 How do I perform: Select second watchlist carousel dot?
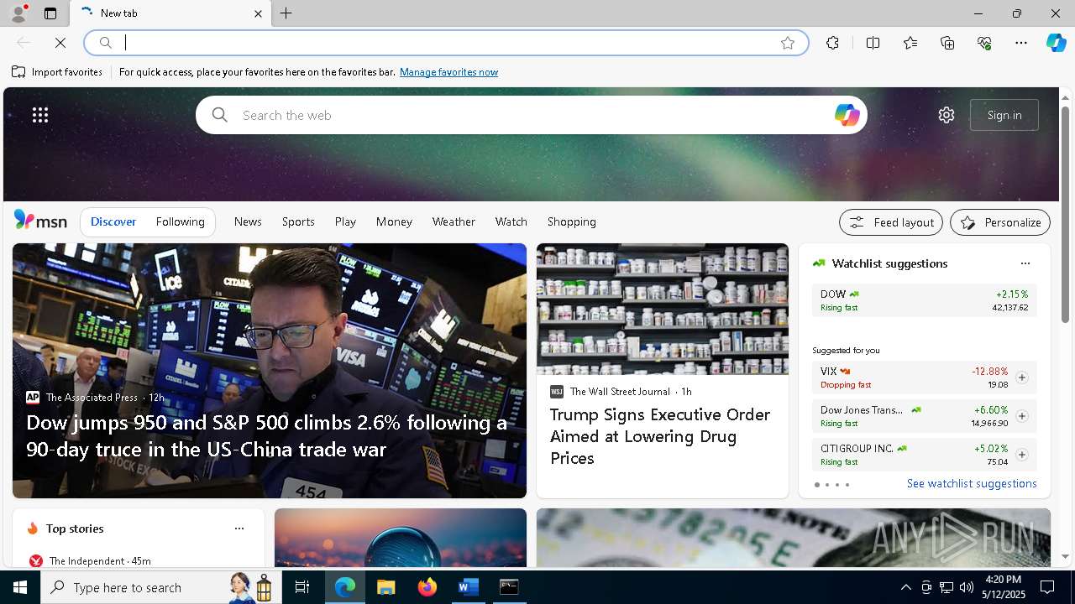pos(826,485)
